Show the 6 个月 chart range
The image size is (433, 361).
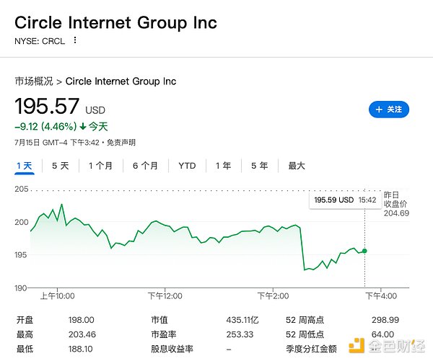click(x=145, y=166)
